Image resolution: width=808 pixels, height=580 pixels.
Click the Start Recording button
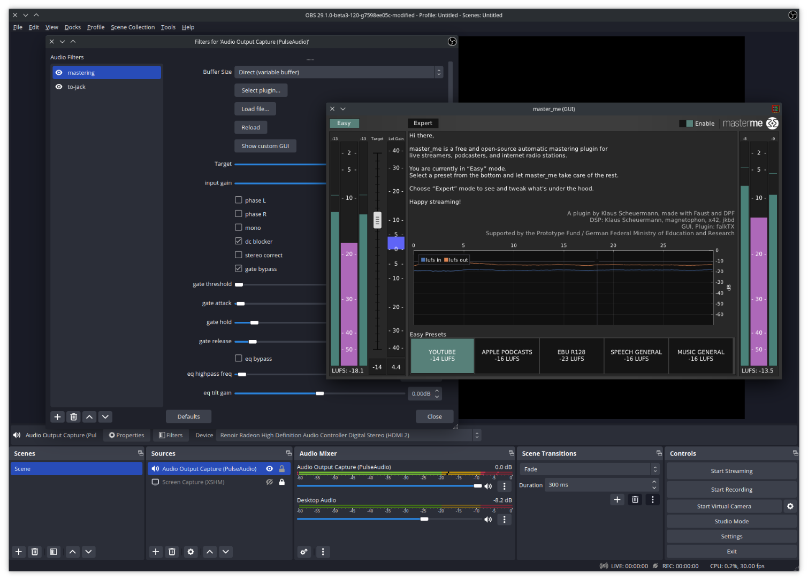tap(731, 490)
